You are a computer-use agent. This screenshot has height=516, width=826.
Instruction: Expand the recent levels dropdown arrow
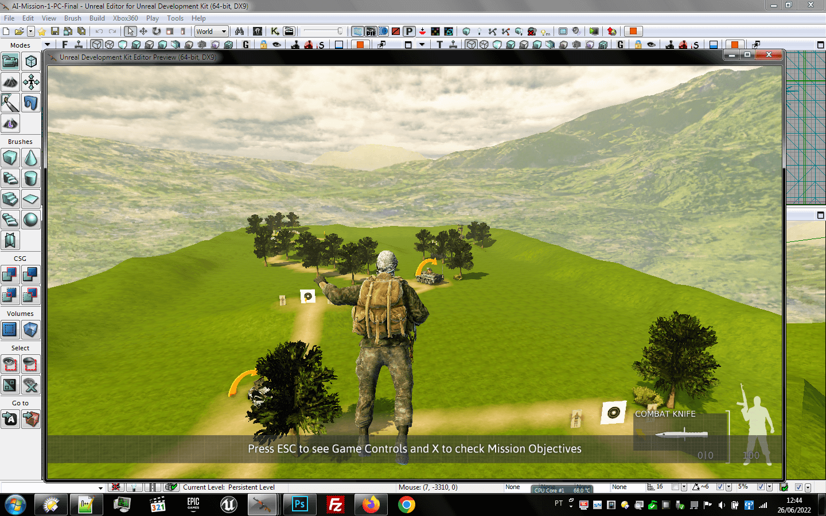pyautogui.click(x=31, y=32)
